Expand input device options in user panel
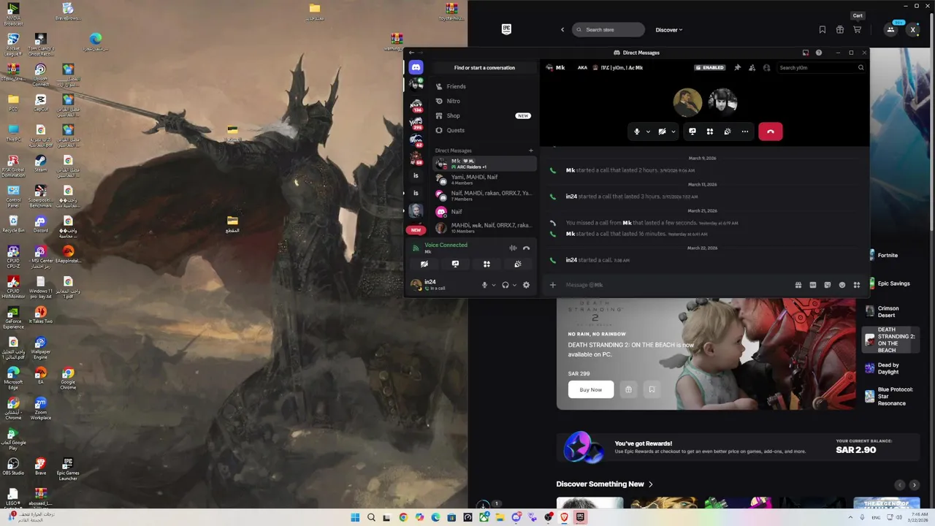Screen dimensions: 935x526 tap(494, 285)
